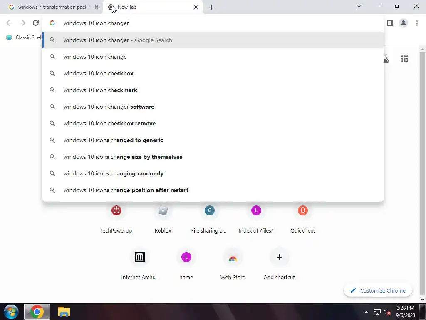Click the Customize Chrome button
426x320 pixels.
pyautogui.click(x=378, y=290)
